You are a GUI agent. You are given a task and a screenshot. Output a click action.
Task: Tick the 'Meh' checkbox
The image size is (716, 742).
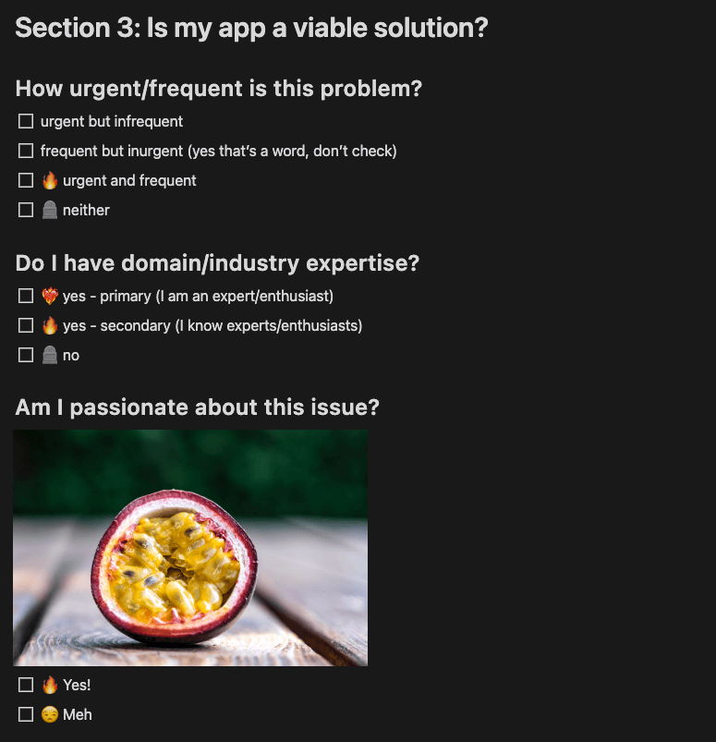click(26, 714)
